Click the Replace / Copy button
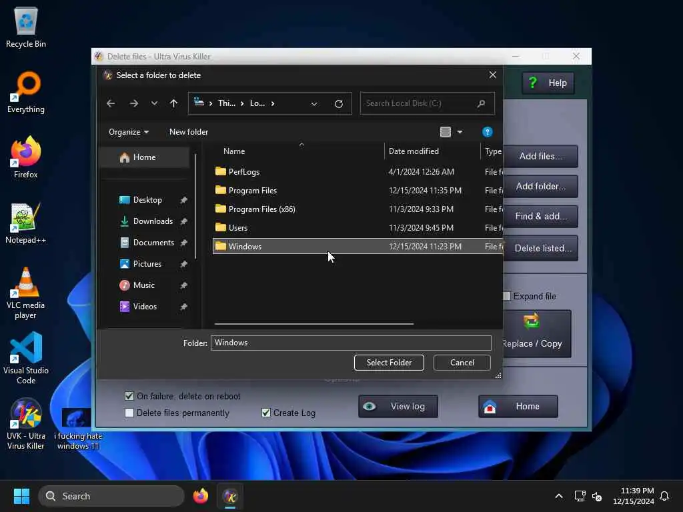Viewport: 683px width, 512px height. [x=537, y=334]
